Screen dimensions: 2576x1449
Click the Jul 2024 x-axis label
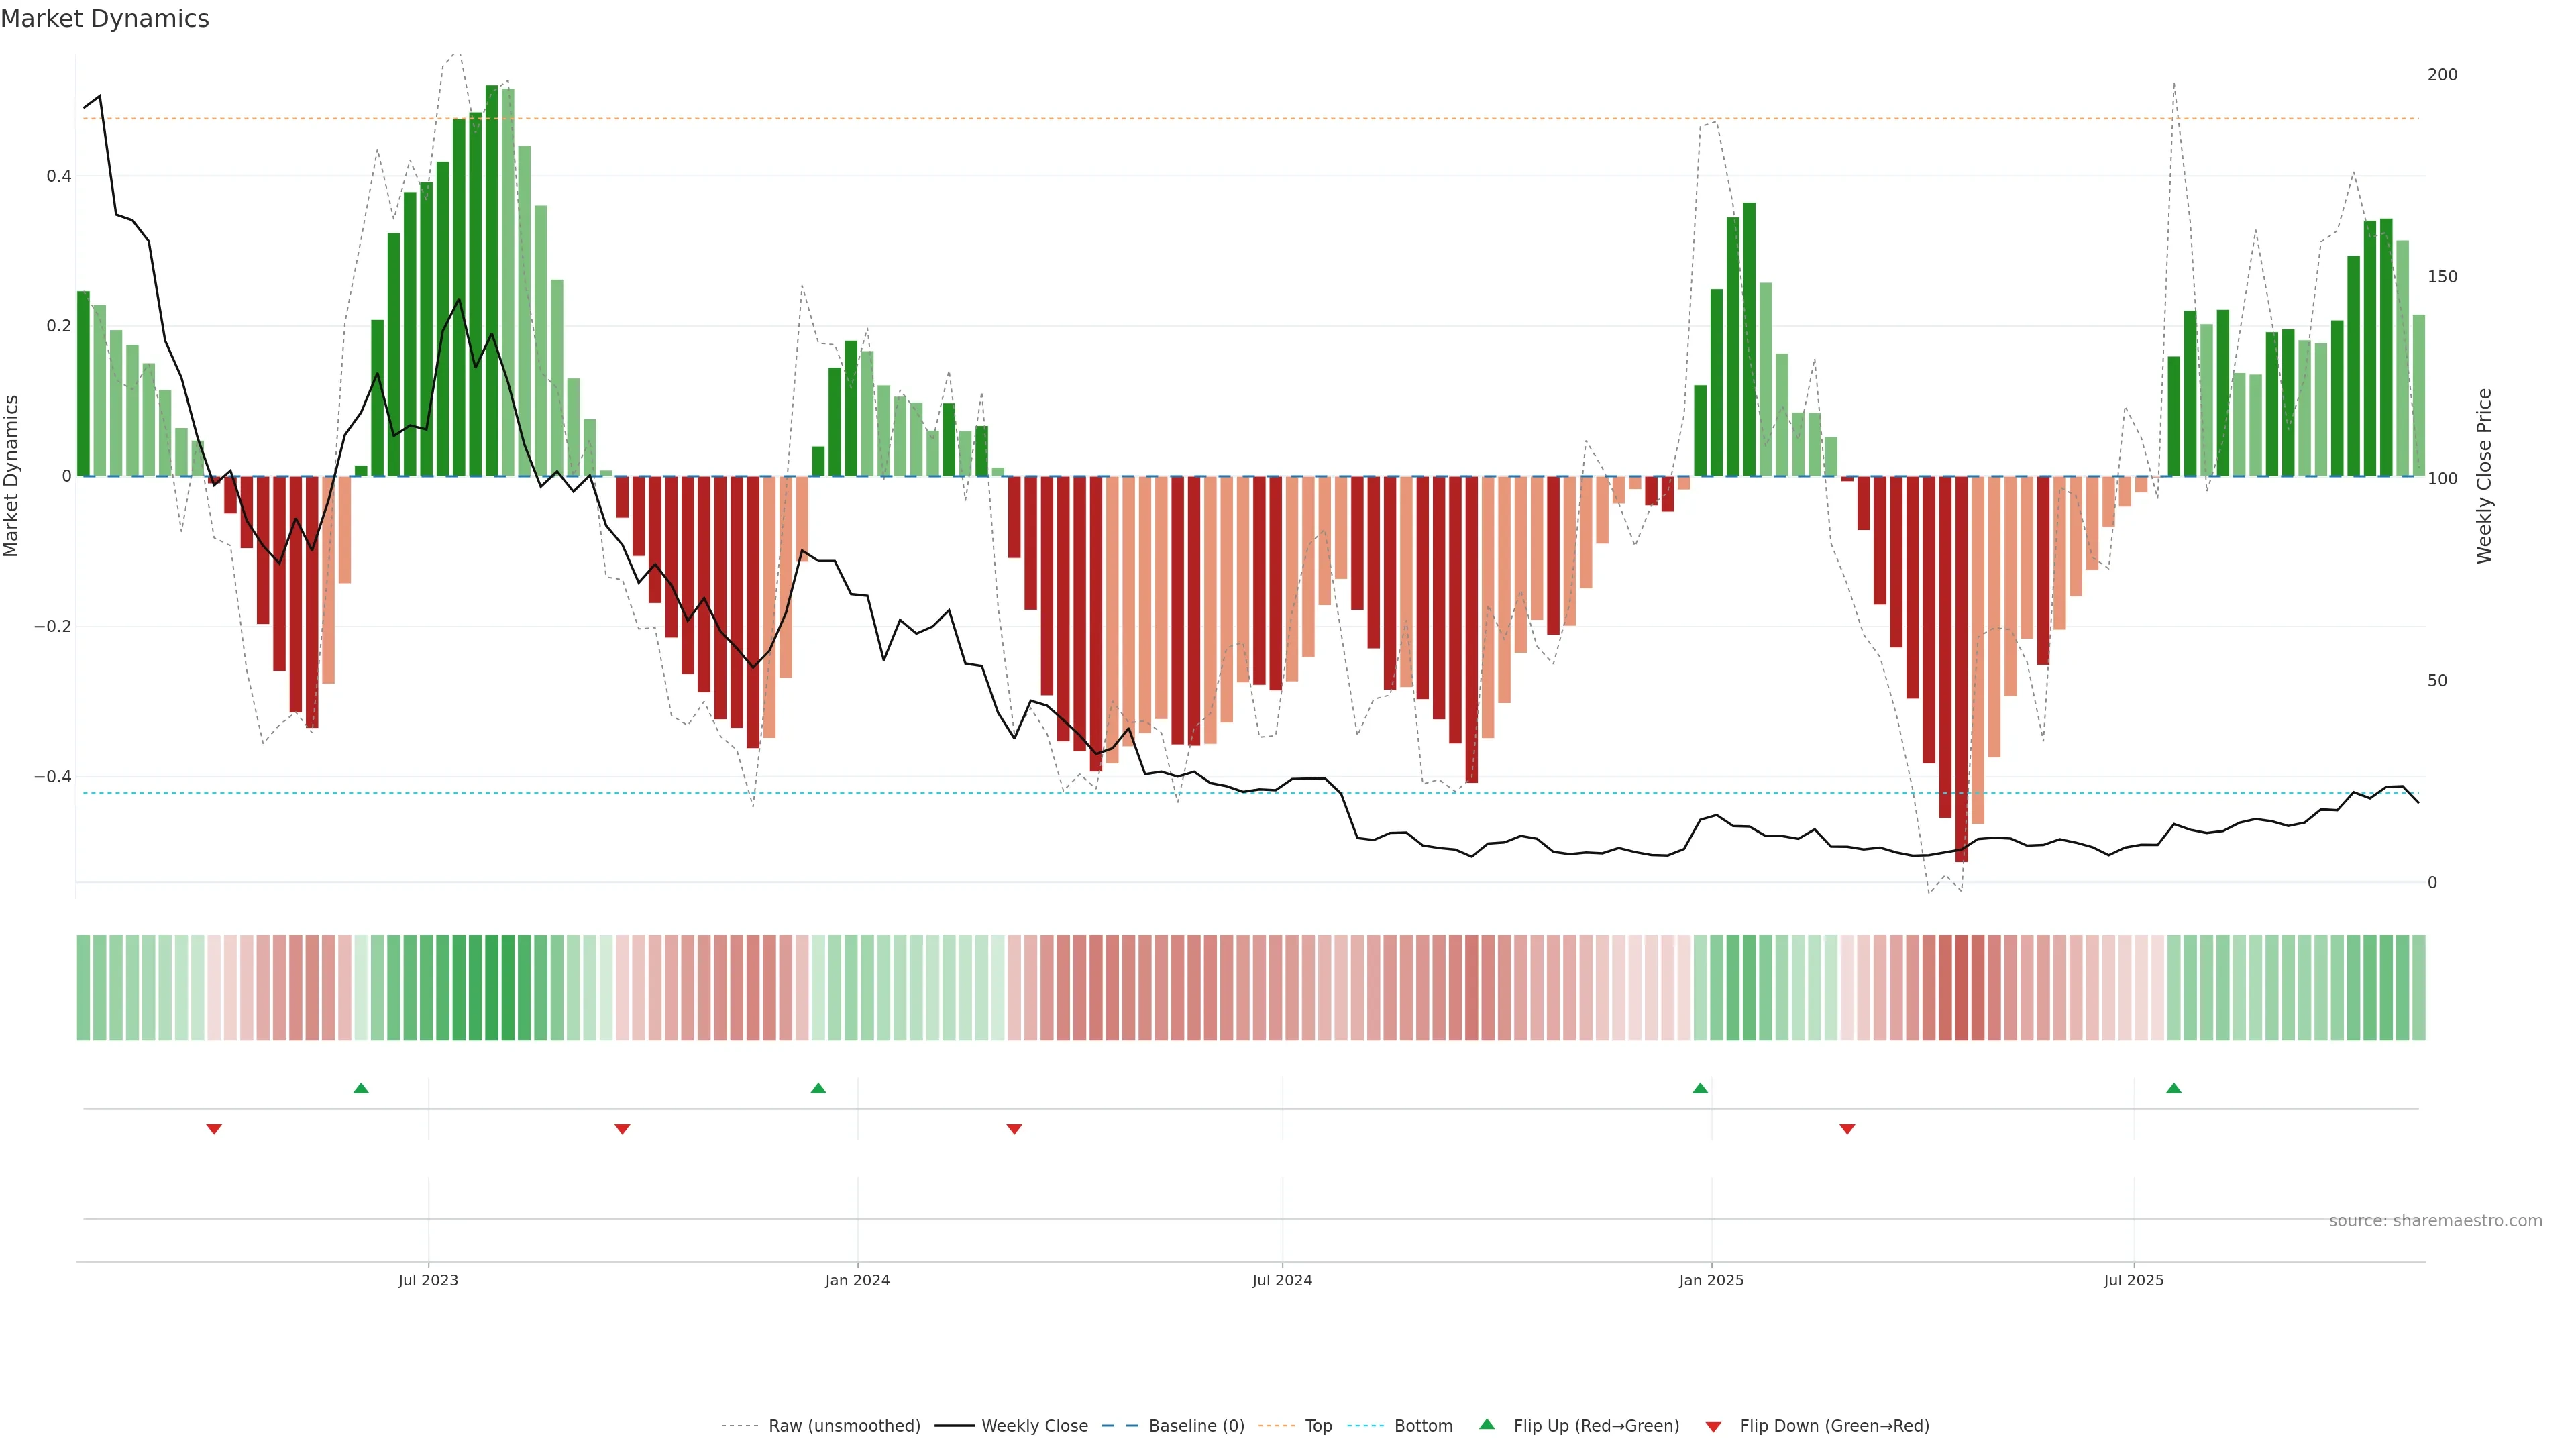(1282, 1280)
